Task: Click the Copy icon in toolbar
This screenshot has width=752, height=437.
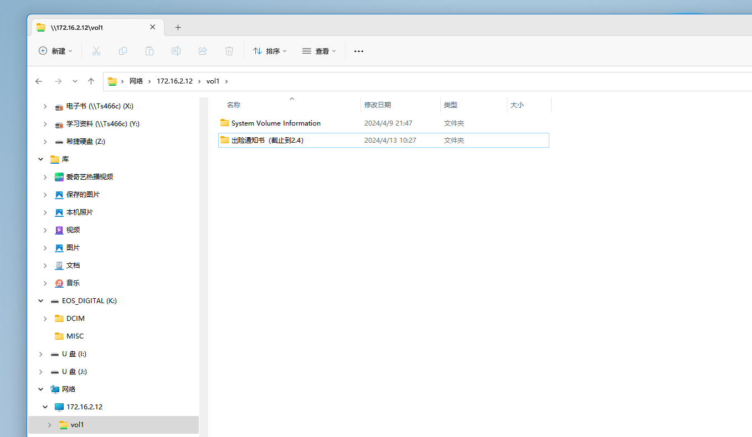Action: (x=123, y=51)
